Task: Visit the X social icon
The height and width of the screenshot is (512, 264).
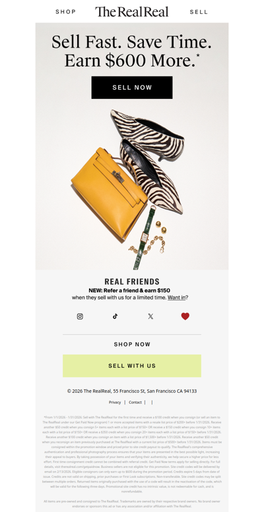Action: point(150,316)
